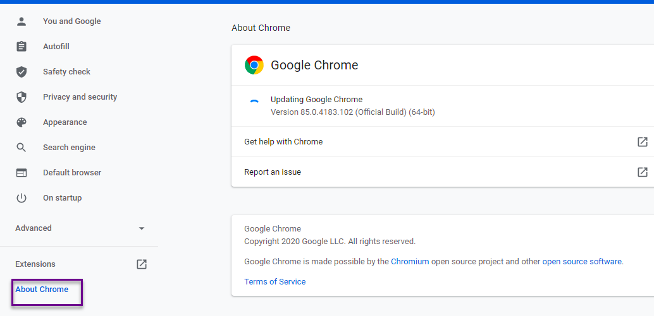
Task: Click the Google Chrome logo
Action: (254, 65)
